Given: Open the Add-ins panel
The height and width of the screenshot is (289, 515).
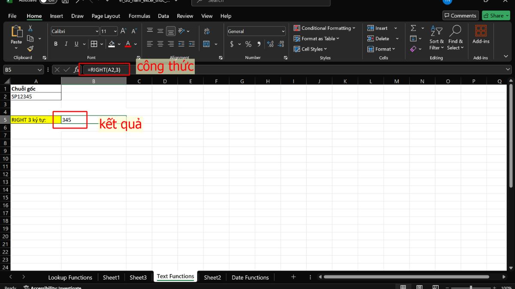Looking at the screenshot, I should point(481,34).
